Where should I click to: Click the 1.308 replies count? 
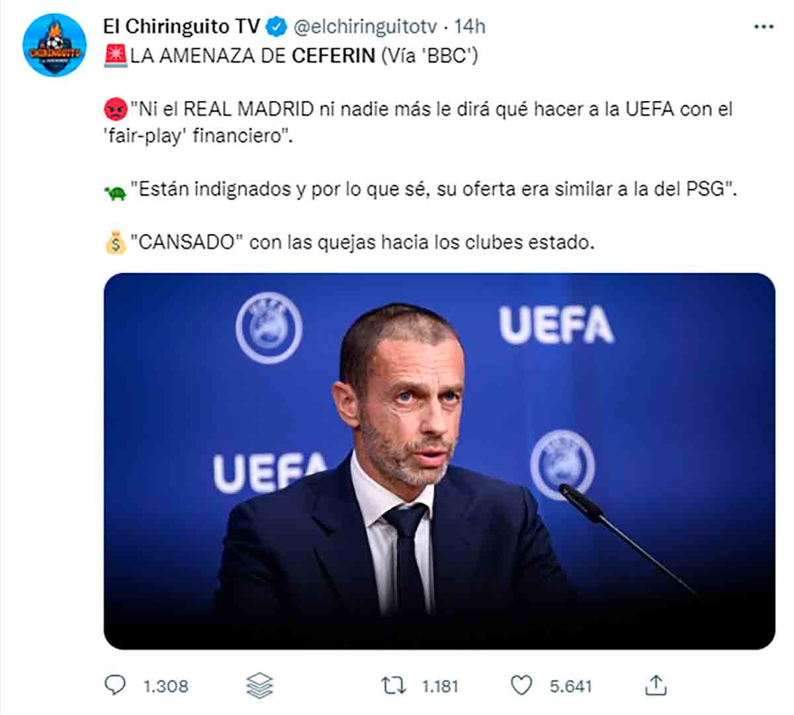166,686
